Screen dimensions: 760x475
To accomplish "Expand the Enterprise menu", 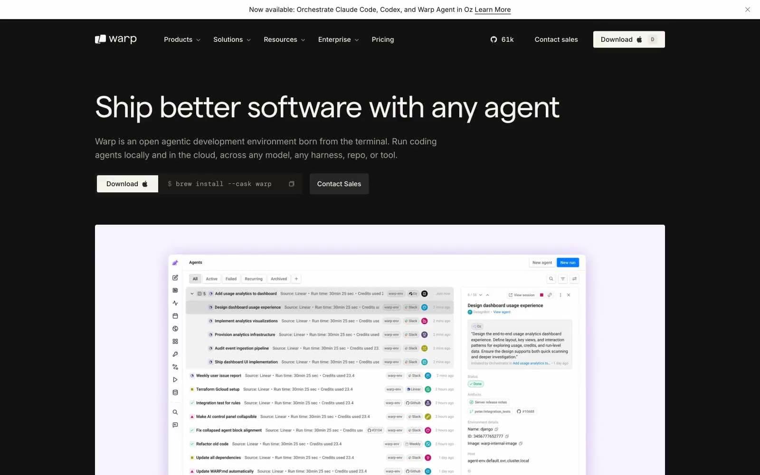I will pos(339,39).
